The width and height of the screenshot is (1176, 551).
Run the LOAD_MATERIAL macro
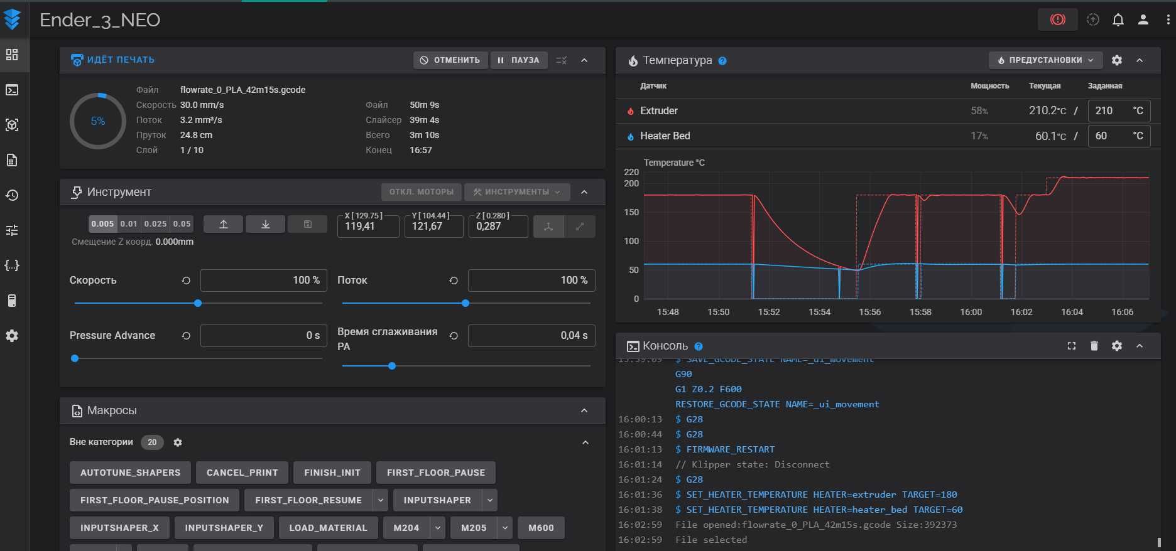pyautogui.click(x=328, y=528)
